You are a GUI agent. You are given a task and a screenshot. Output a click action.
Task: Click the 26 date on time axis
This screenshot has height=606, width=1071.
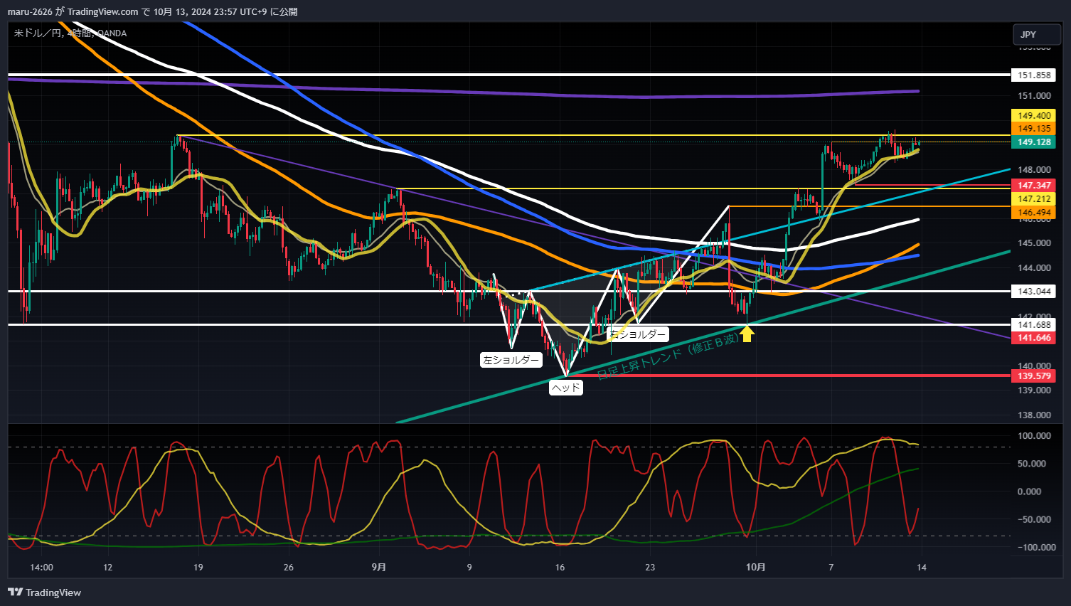coord(288,568)
